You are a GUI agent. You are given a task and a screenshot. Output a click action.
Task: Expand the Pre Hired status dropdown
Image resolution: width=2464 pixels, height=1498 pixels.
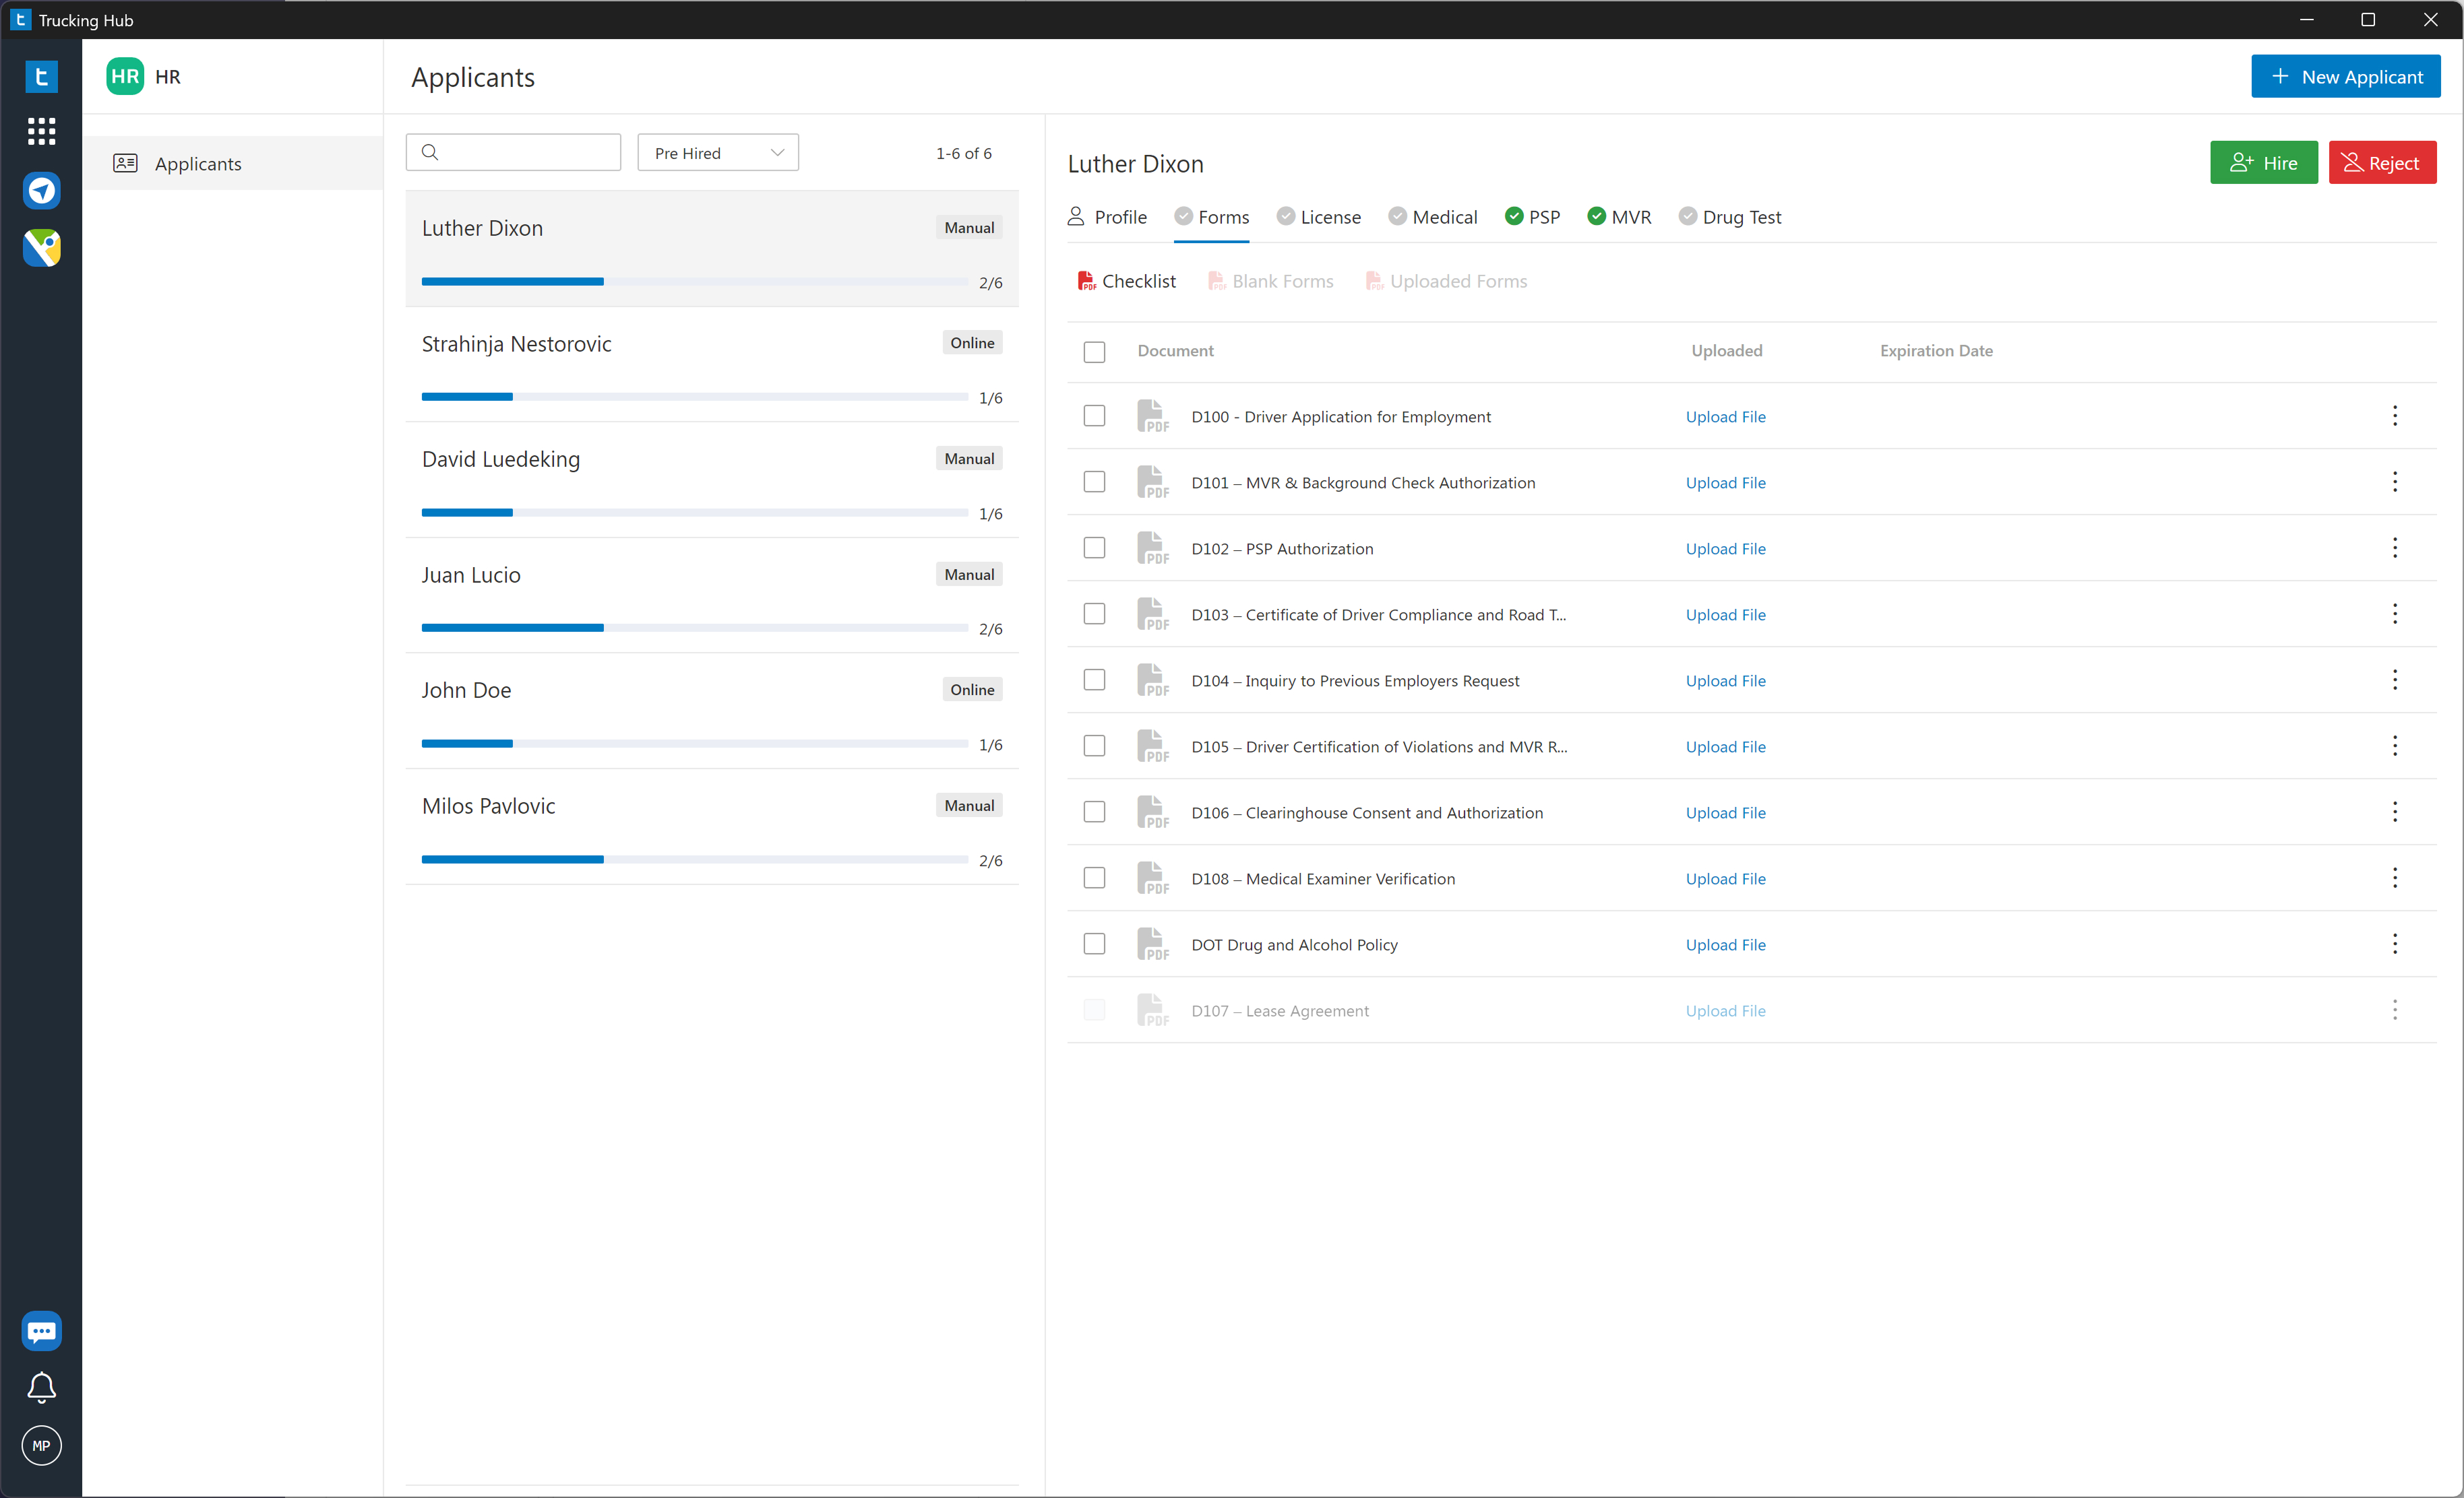[x=717, y=153]
